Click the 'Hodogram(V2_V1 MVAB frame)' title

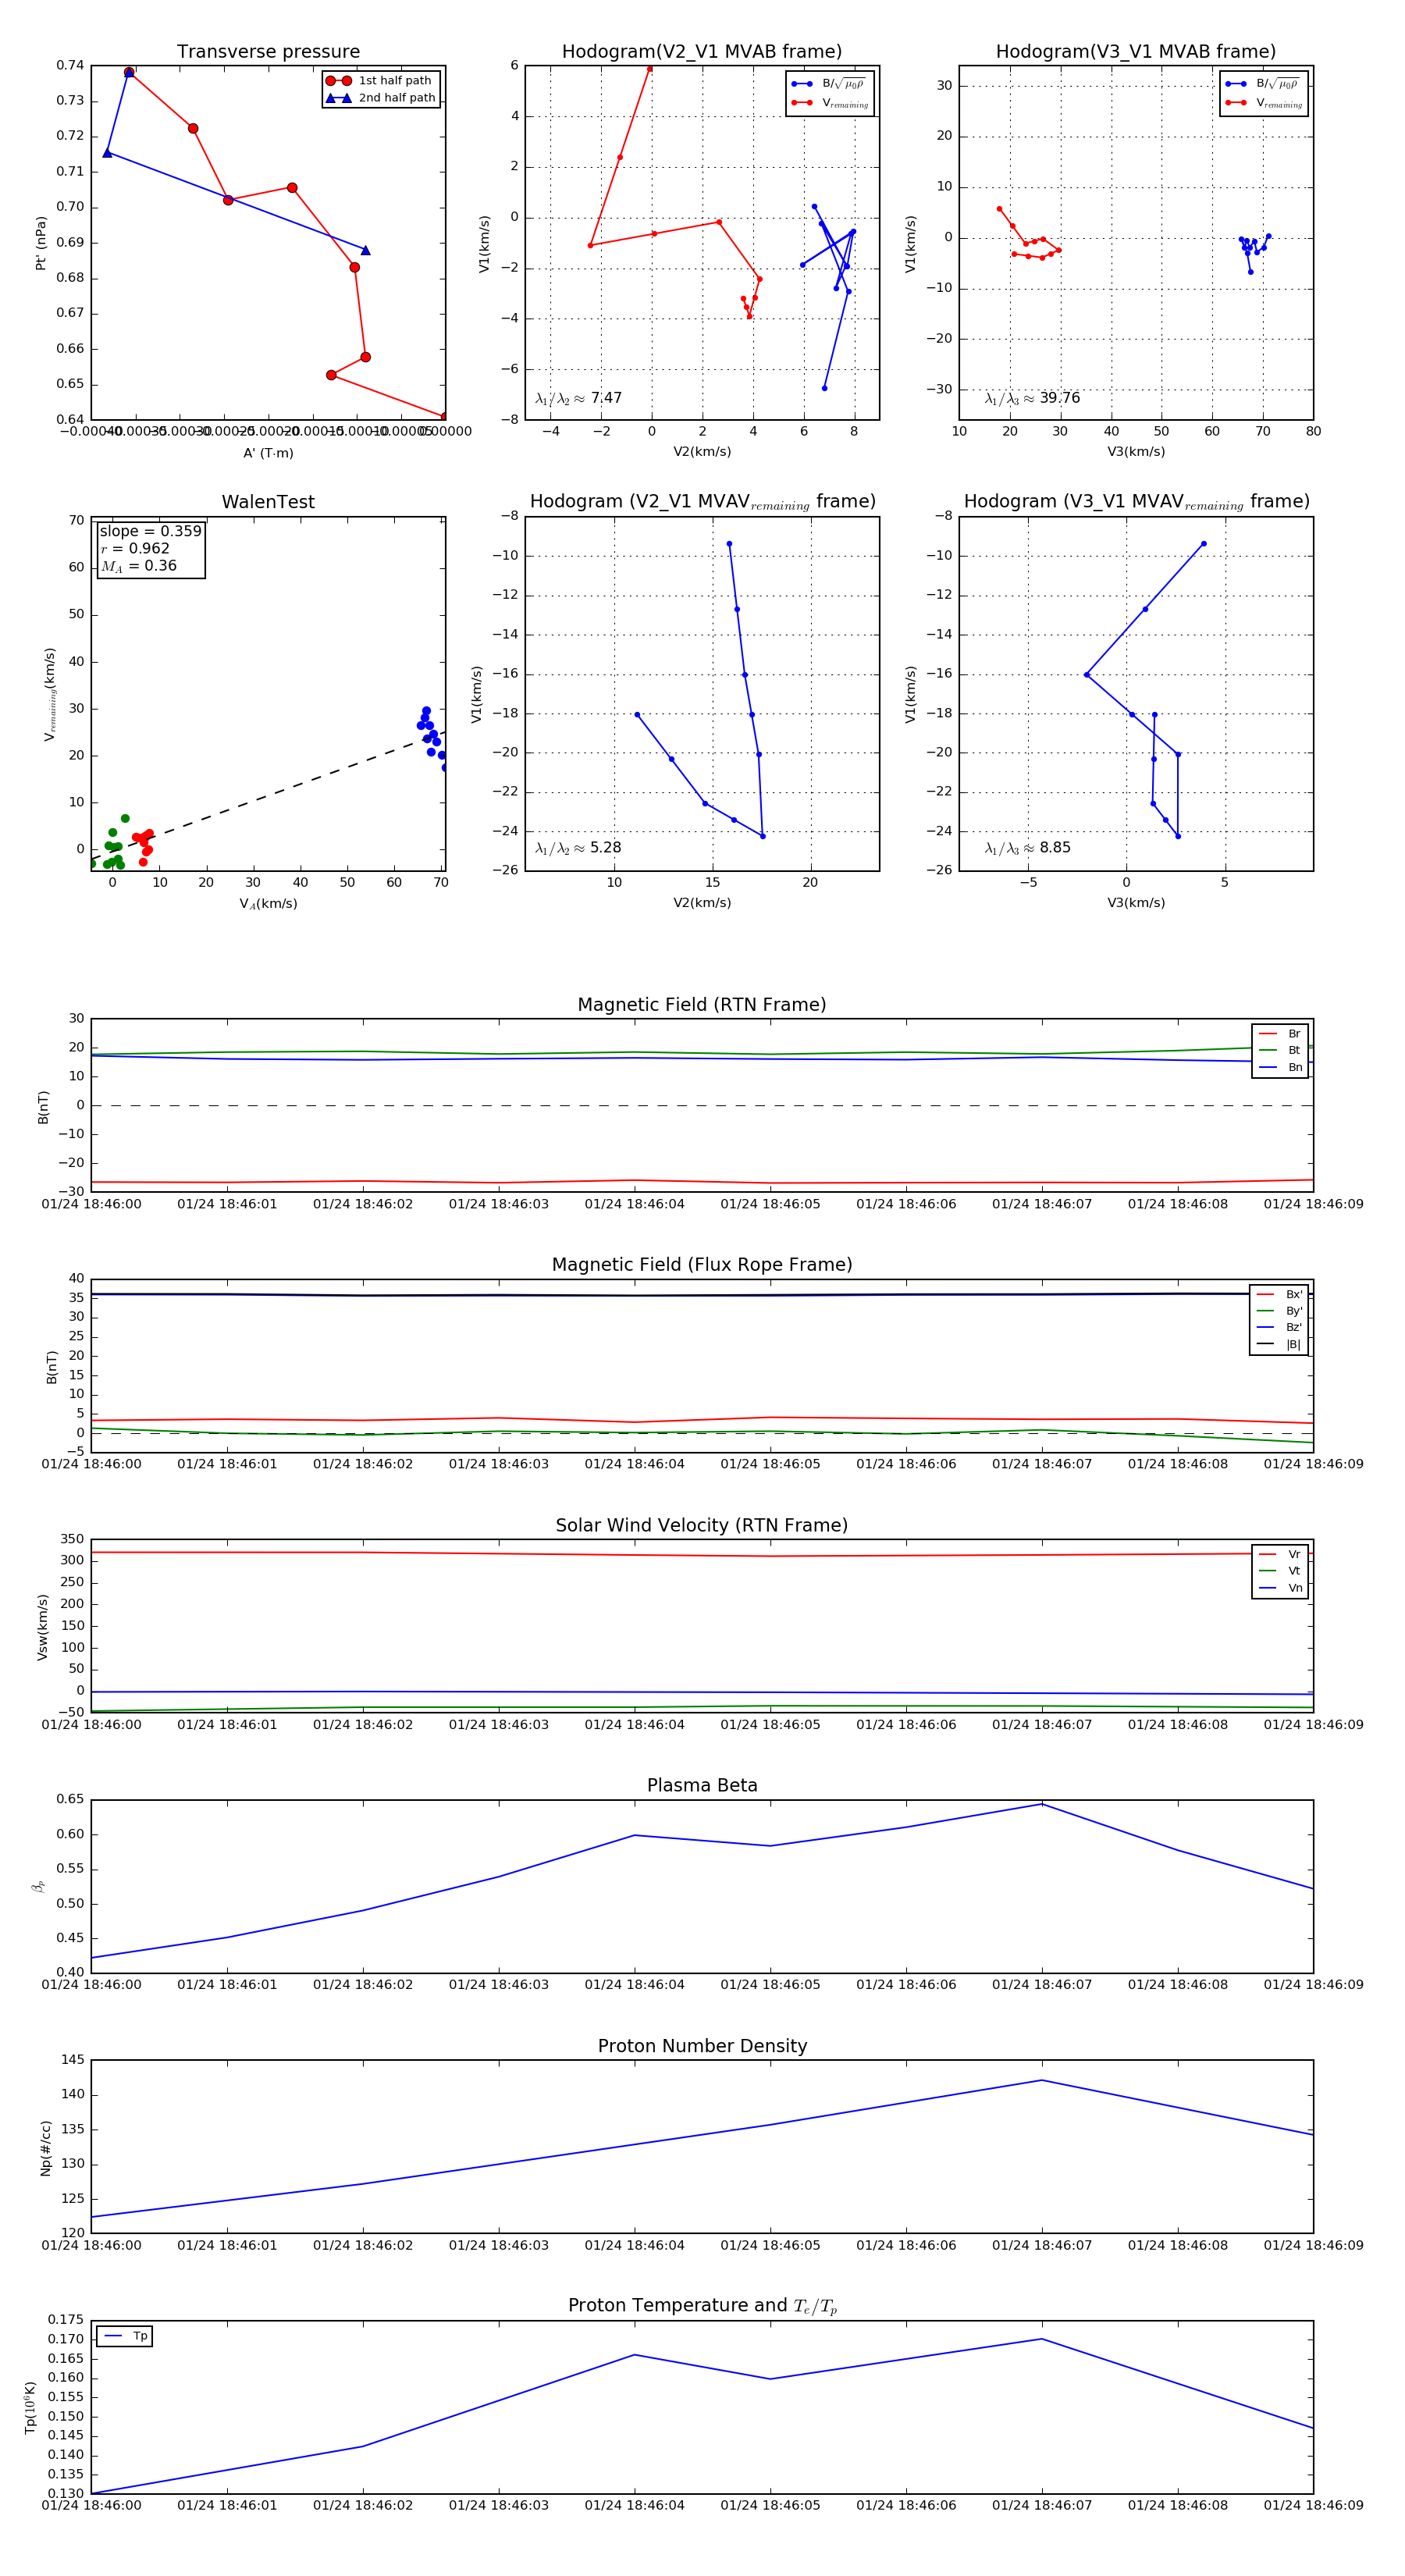click(x=702, y=52)
